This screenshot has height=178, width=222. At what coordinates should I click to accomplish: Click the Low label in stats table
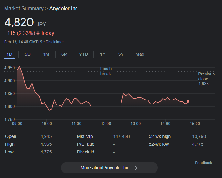pos(9,152)
